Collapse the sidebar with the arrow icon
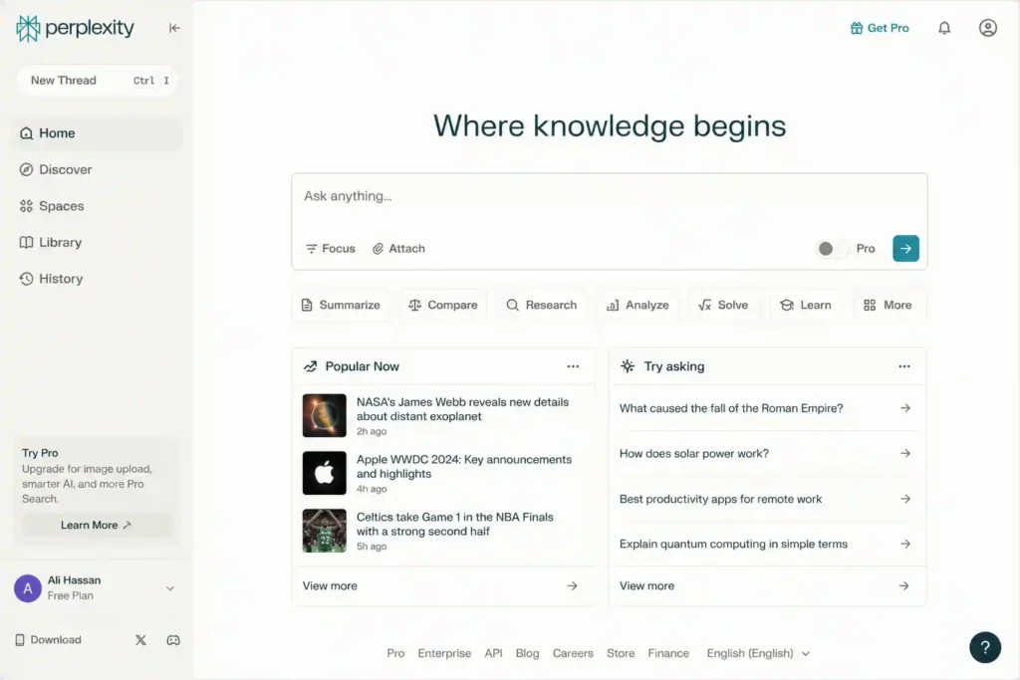The image size is (1020, 680). click(x=174, y=28)
